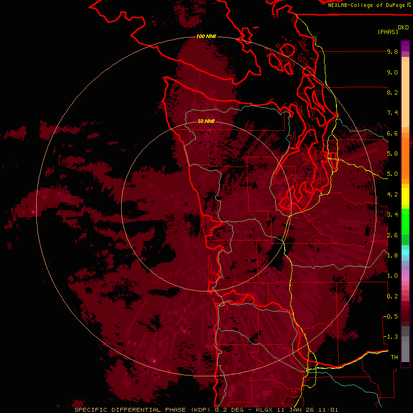Pick the -1.3 scale value
The image size is (413, 413).
(391, 337)
